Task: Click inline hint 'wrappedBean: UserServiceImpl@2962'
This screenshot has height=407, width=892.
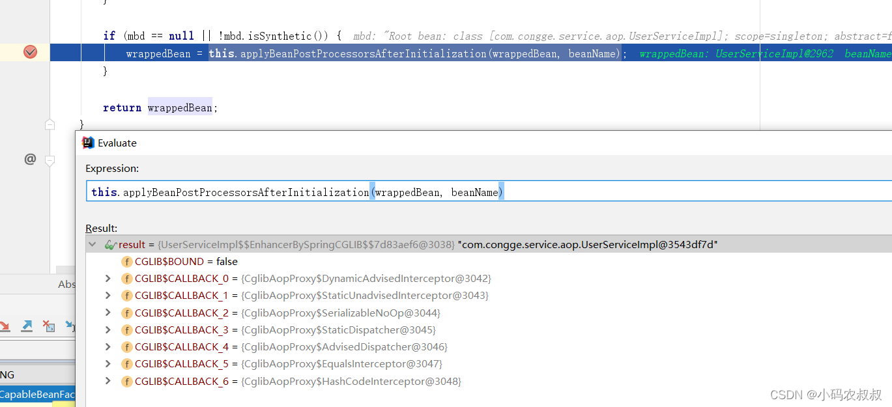Action: pyautogui.click(x=736, y=53)
